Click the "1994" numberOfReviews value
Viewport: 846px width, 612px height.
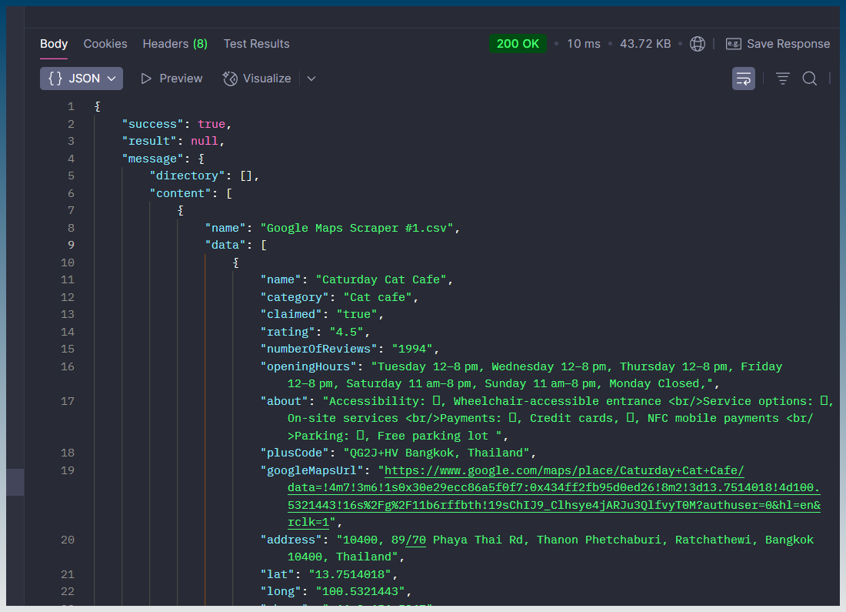[x=412, y=349]
